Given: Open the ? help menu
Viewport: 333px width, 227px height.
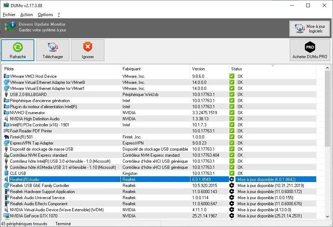Looking at the screenshot, I should [59, 15].
